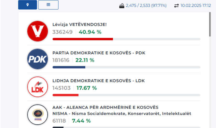Switch to the table grid view
216x128 pixels.
[x=48, y=5]
